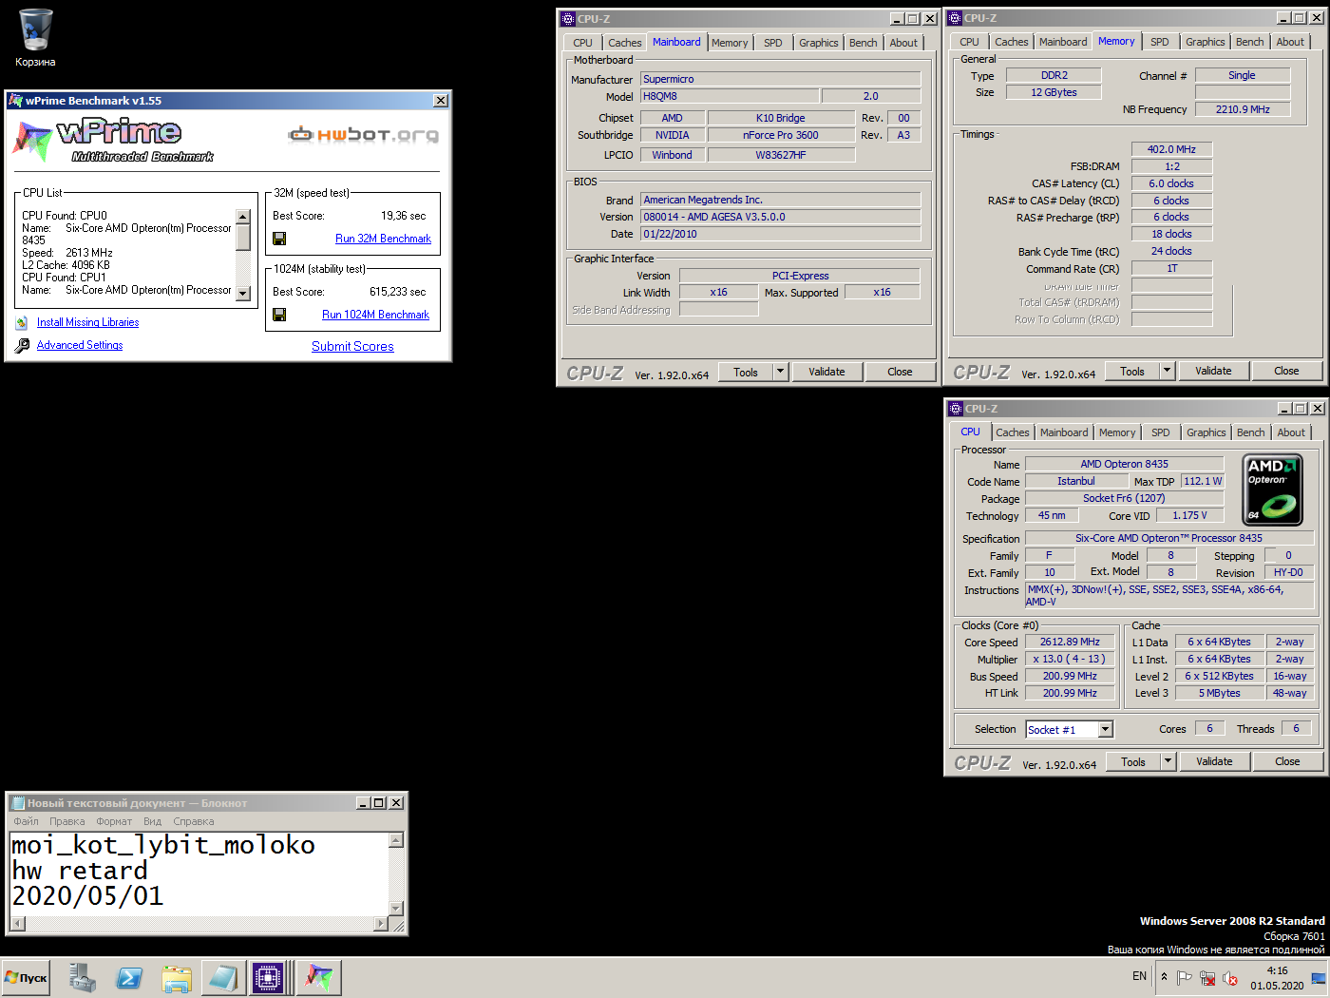Click the '402.0 MHz' DRAM frequency value
Screen dimensions: 1330x998
tap(1171, 149)
